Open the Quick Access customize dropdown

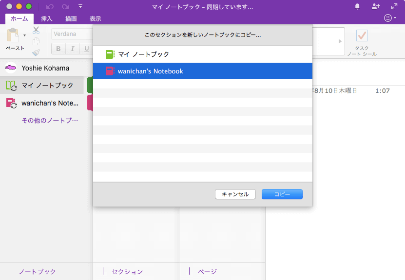80,6
